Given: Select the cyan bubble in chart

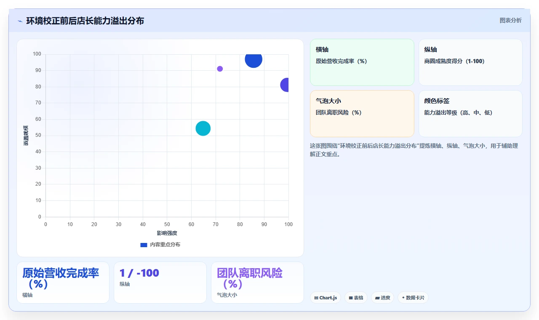Looking at the screenshot, I should (x=203, y=128).
